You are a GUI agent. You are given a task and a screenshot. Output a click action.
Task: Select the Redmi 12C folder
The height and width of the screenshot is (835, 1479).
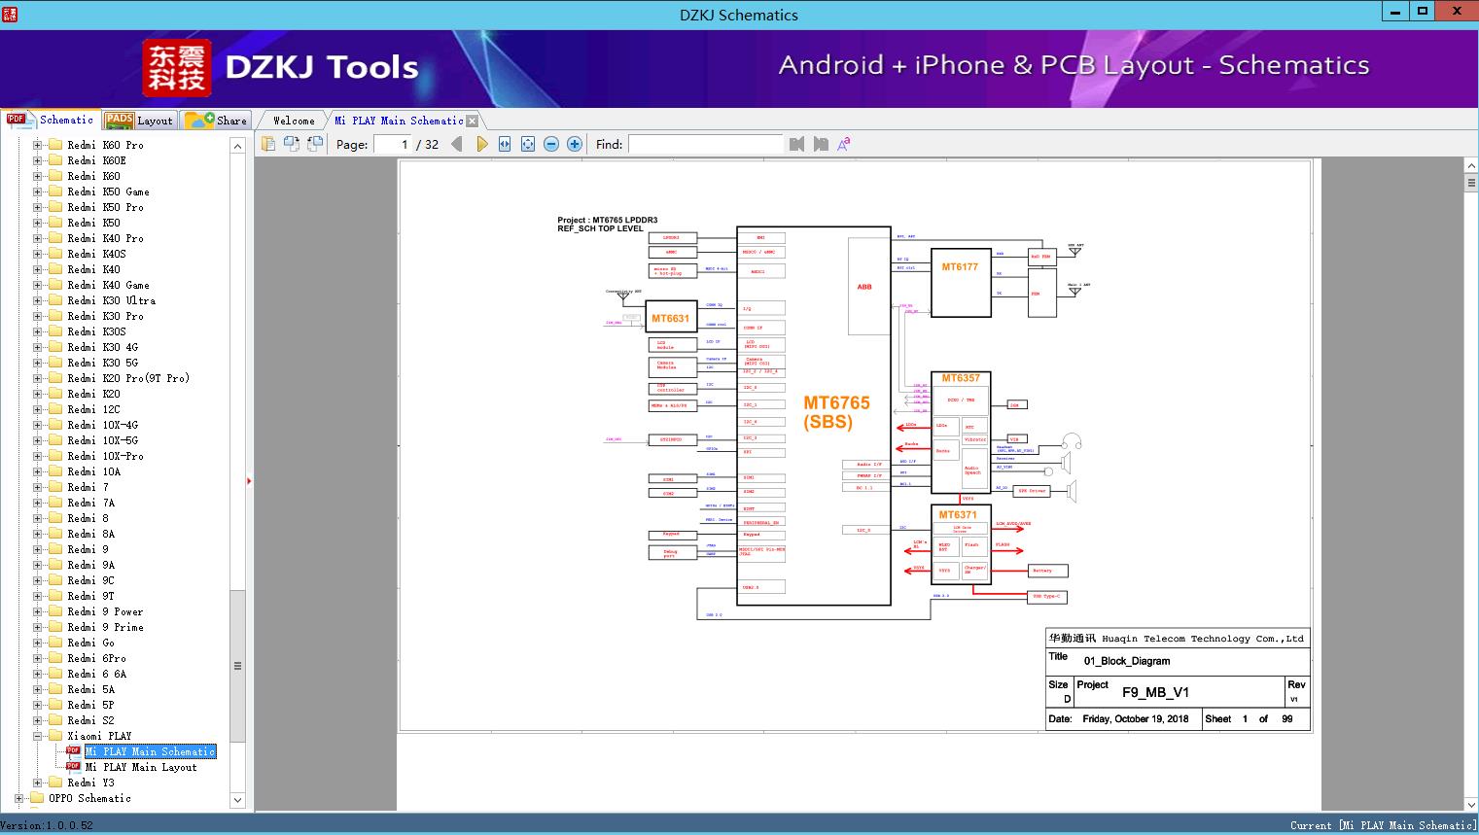[93, 409]
